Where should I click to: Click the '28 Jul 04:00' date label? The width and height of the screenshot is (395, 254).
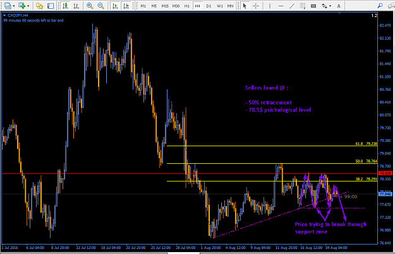coord(185,248)
